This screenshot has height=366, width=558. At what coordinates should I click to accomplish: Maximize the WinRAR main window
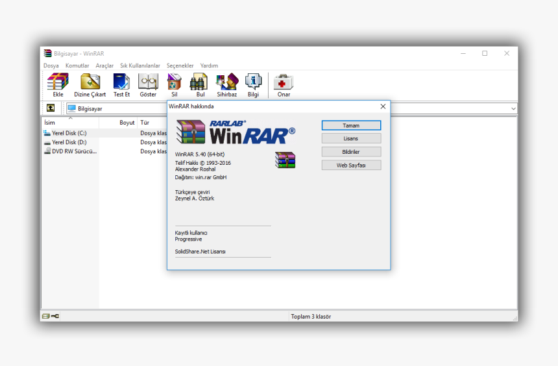(485, 53)
